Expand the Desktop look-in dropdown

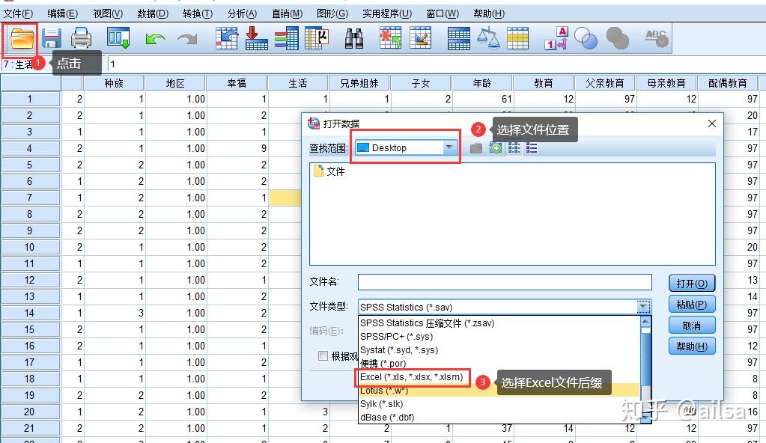pyautogui.click(x=449, y=147)
